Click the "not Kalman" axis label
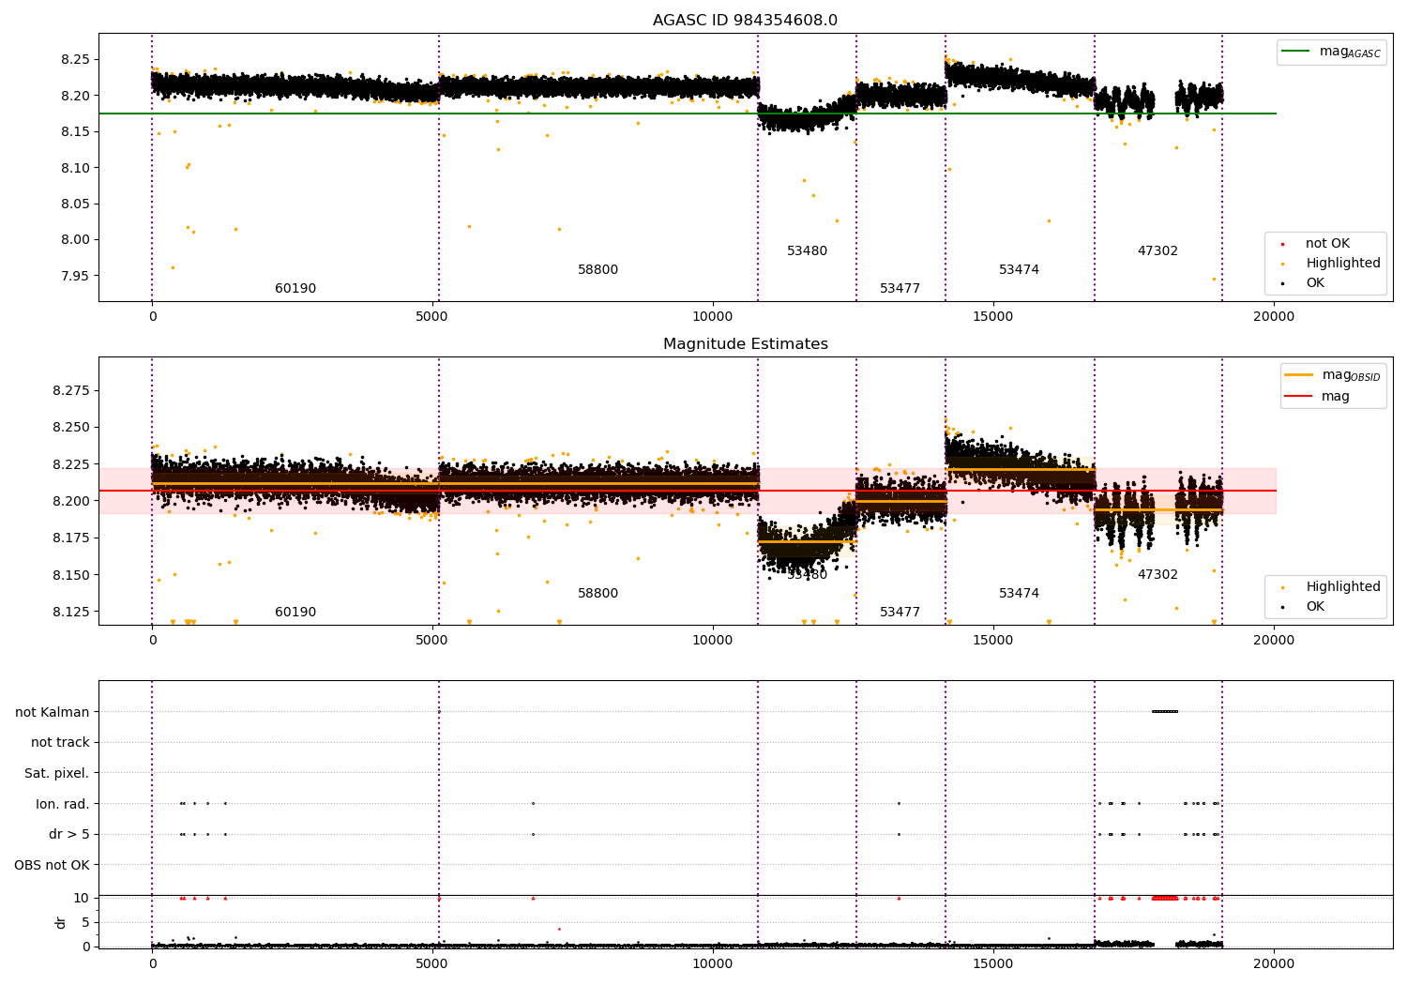Image resolution: width=1407 pixels, height=985 pixels. pyautogui.click(x=53, y=712)
